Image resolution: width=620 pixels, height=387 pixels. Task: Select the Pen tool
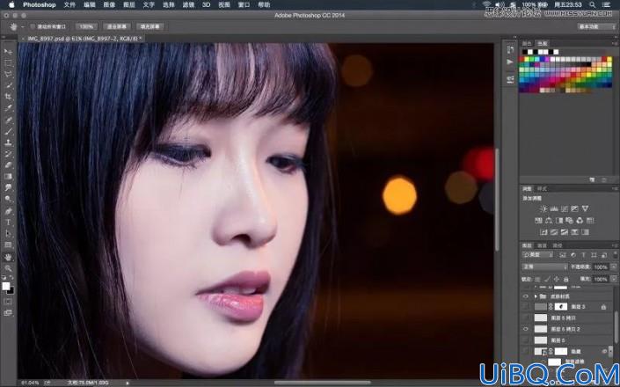coord(8,211)
